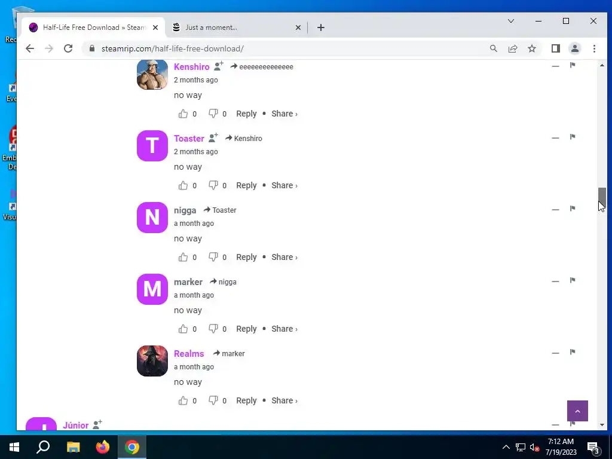Flag Toaster's comment
The image size is (612, 459).
click(x=573, y=137)
